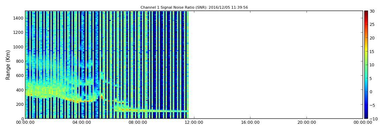Screen dimensions: 384x135
Task: Click the colorbar label 15
Action: 372,51
